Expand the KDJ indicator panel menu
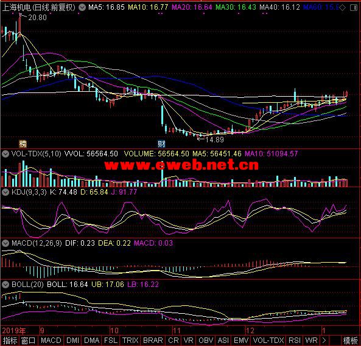 click(x=5, y=192)
